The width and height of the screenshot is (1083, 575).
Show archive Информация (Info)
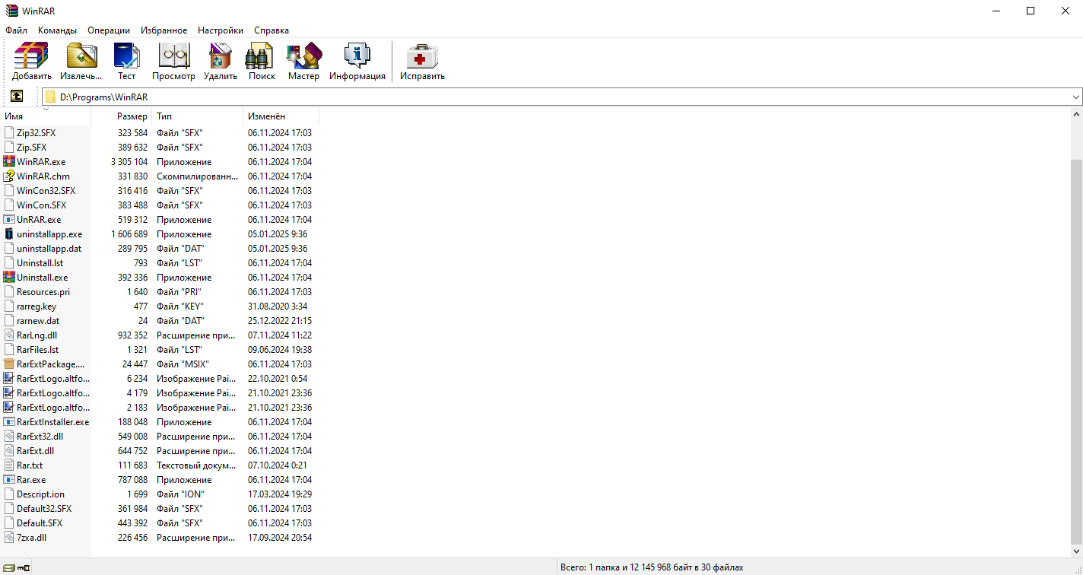click(x=357, y=62)
